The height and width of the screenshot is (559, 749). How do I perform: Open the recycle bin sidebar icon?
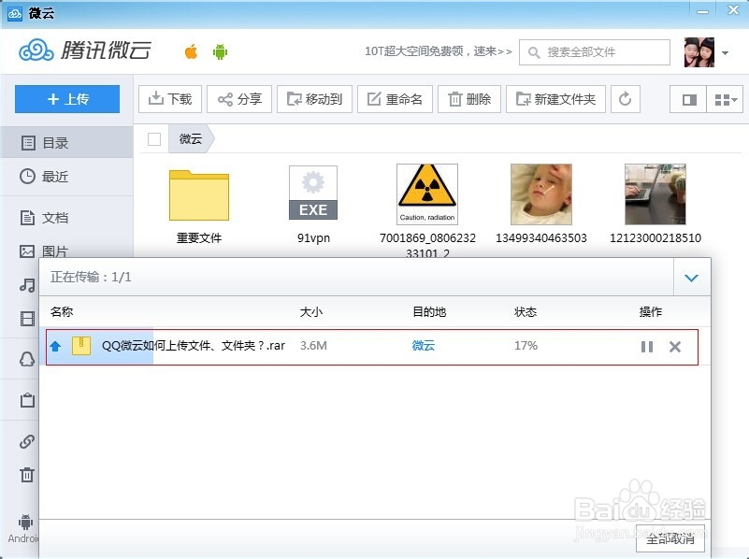[27, 475]
